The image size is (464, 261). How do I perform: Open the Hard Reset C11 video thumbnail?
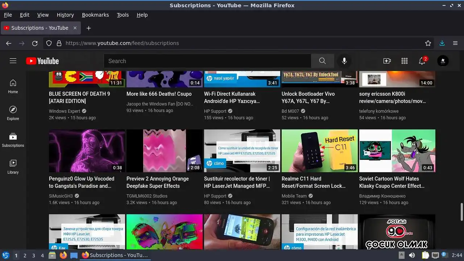click(320, 151)
